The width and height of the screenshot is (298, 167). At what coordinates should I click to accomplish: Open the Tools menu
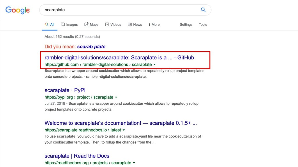pos(203,24)
